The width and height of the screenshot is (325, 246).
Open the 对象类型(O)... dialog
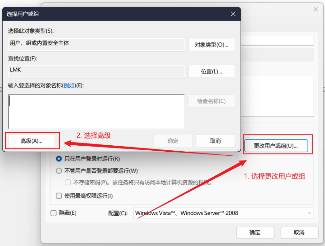[211, 45]
